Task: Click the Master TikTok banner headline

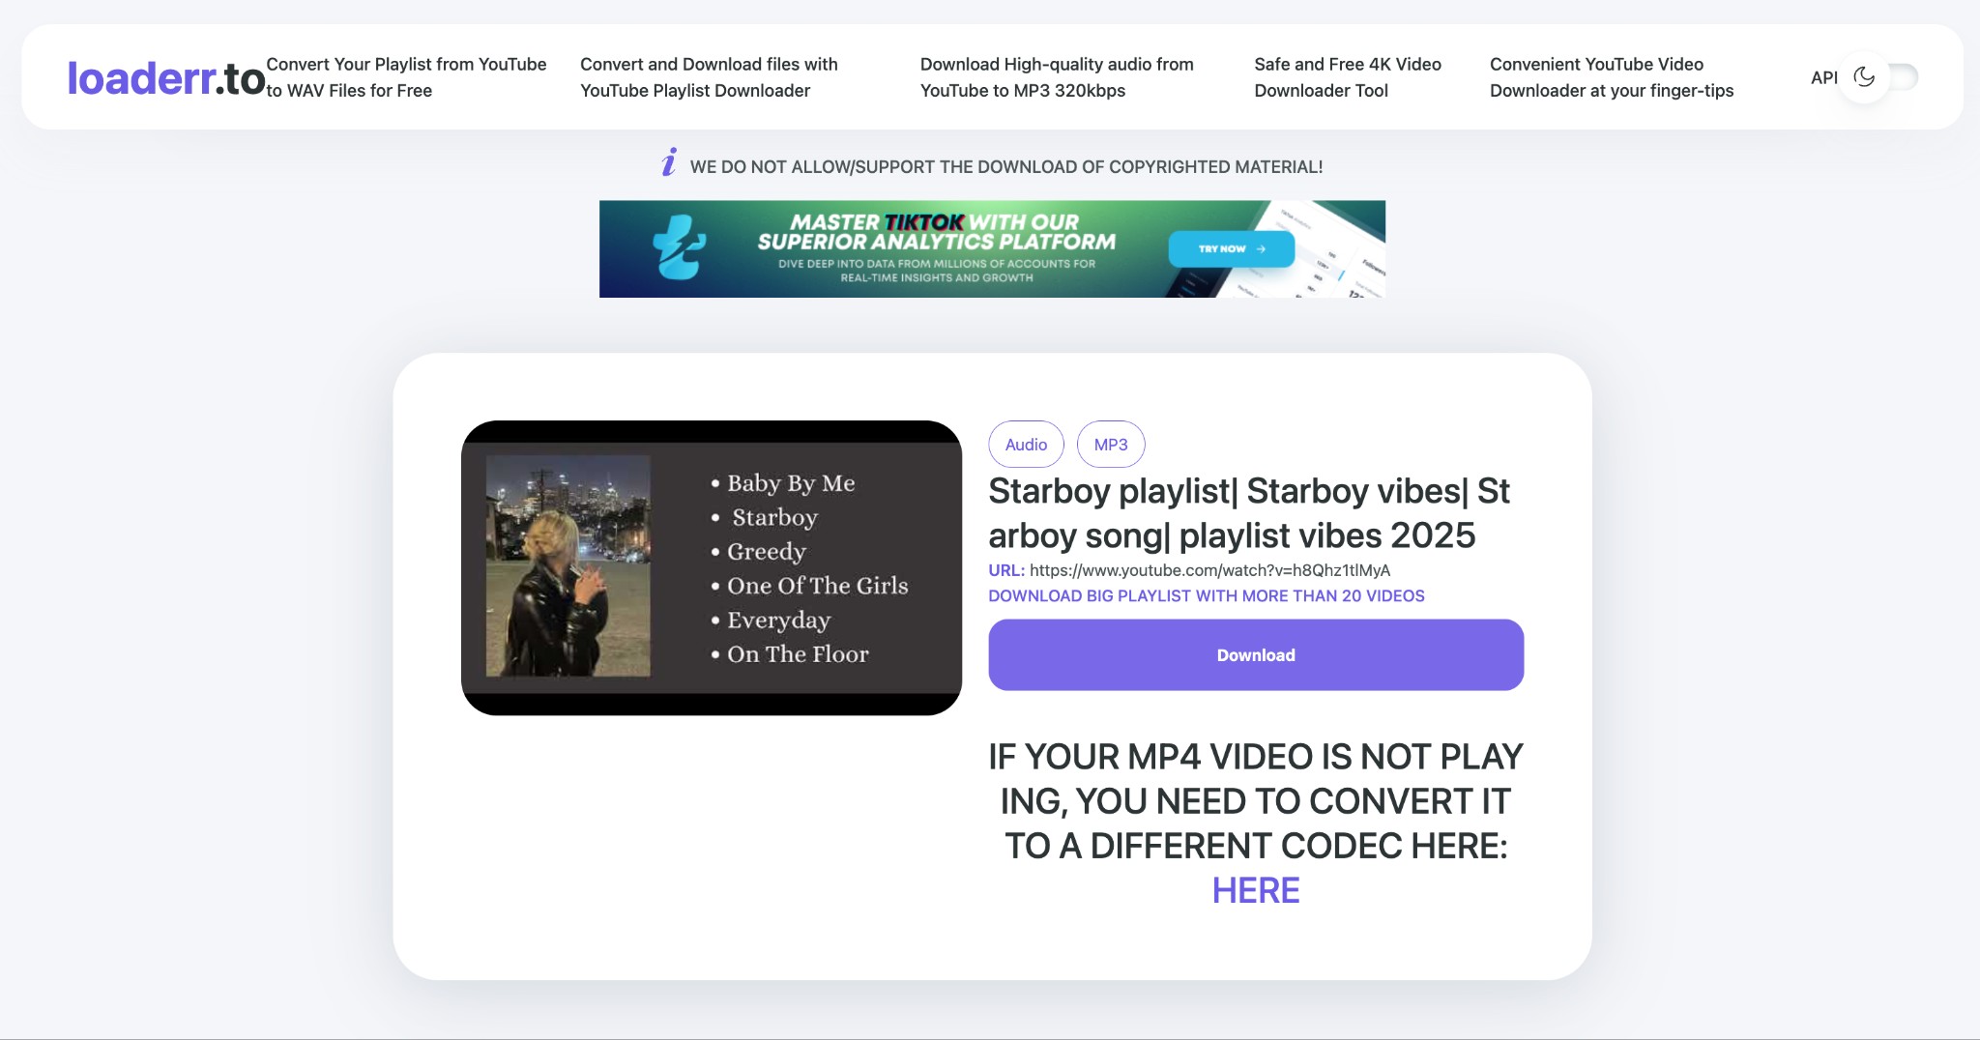Action: (x=936, y=232)
